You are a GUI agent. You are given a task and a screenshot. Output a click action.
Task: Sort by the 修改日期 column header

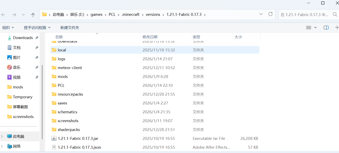150,37
